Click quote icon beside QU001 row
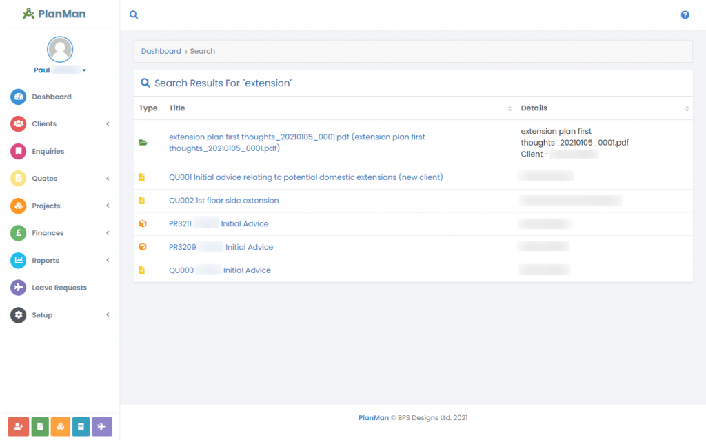The height and width of the screenshot is (440, 706). (142, 177)
